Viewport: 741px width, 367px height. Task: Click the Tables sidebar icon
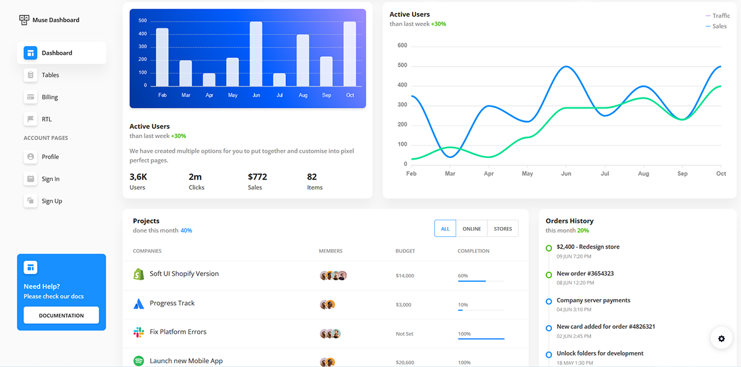click(30, 75)
